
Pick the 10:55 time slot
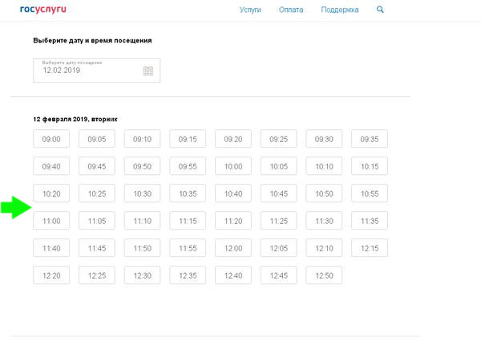tap(370, 193)
